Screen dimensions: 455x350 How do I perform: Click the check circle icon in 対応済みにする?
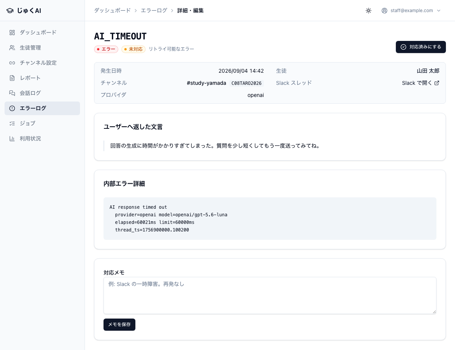(x=403, y=47)
